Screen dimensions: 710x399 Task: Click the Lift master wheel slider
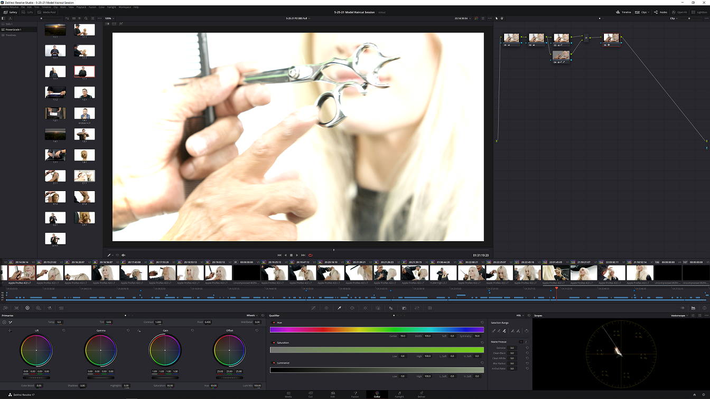click(x=36, y=377)
